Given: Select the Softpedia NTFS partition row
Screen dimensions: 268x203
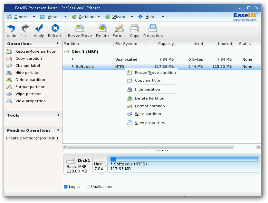Looking at the screenshot, I should (x=161, y=66).
